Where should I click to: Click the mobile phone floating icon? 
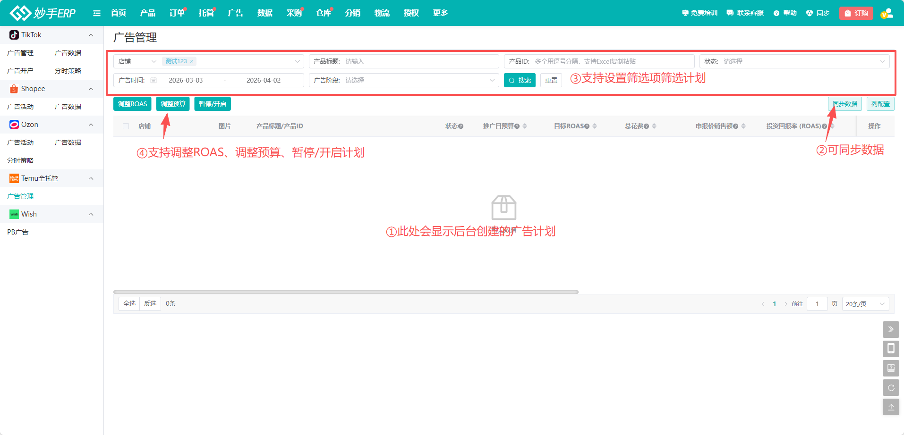891,349
